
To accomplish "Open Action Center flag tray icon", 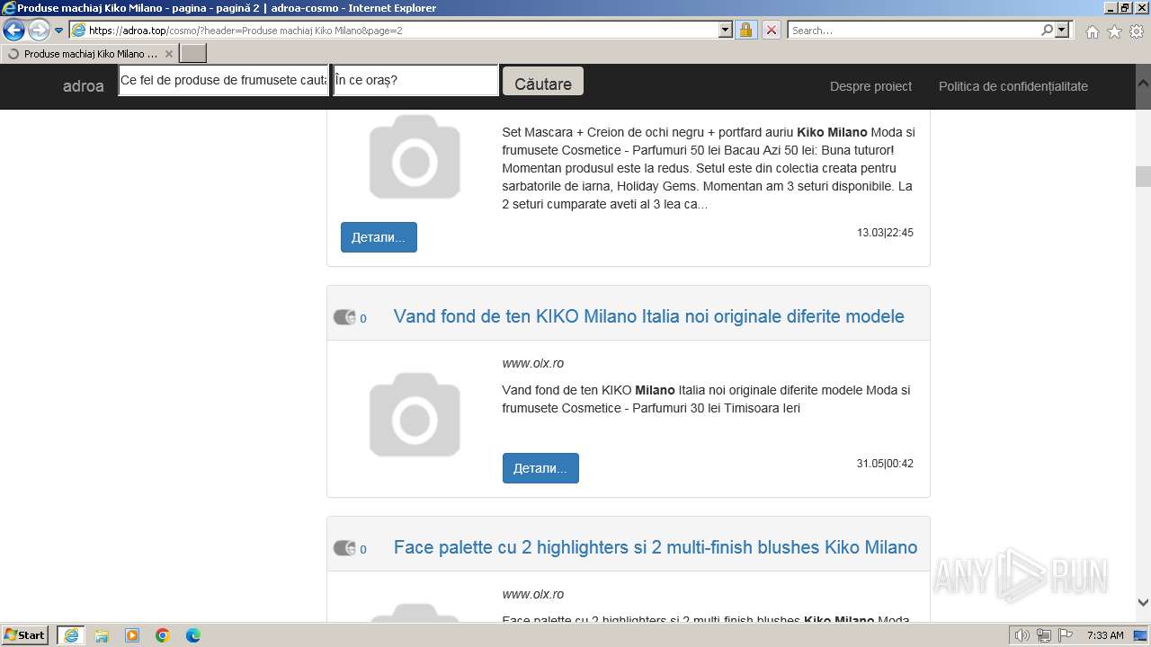I will (x=1065, y=635).
